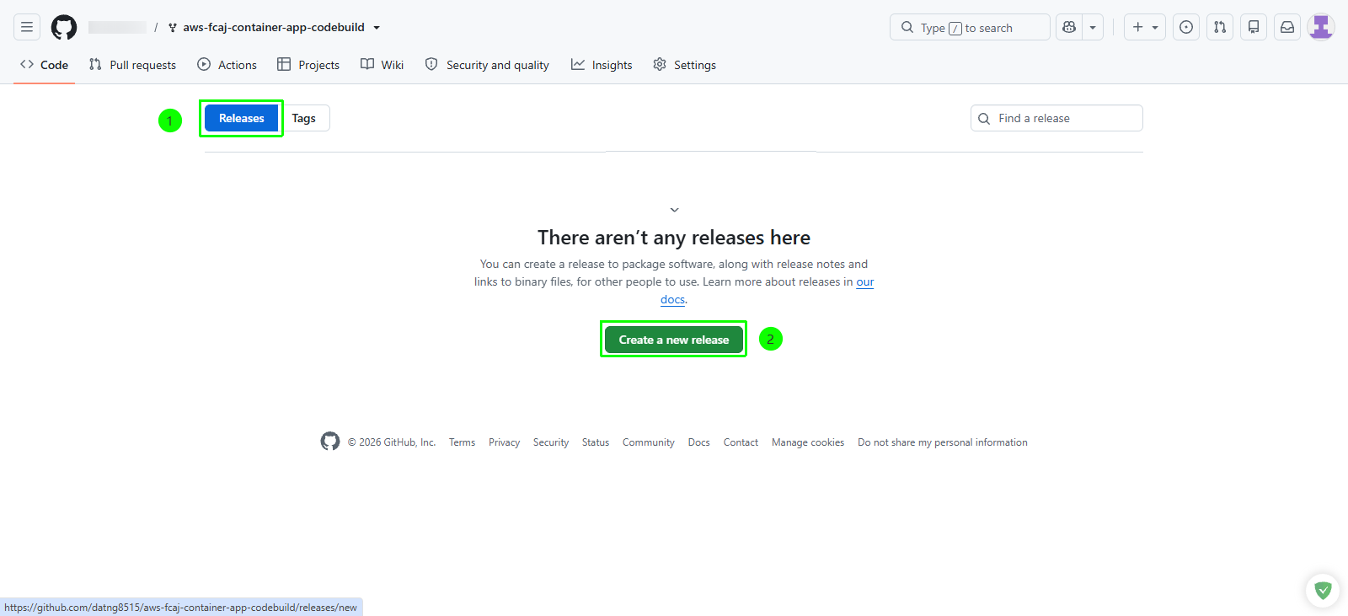Open the notifications inbox icon
Screen dimensions: 1348x616
coord(1287,27)
